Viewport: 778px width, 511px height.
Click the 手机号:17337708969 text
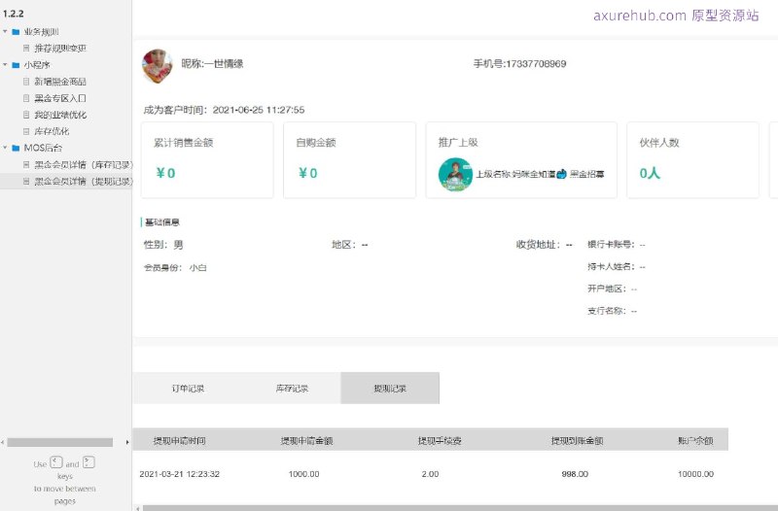(519, 63)
